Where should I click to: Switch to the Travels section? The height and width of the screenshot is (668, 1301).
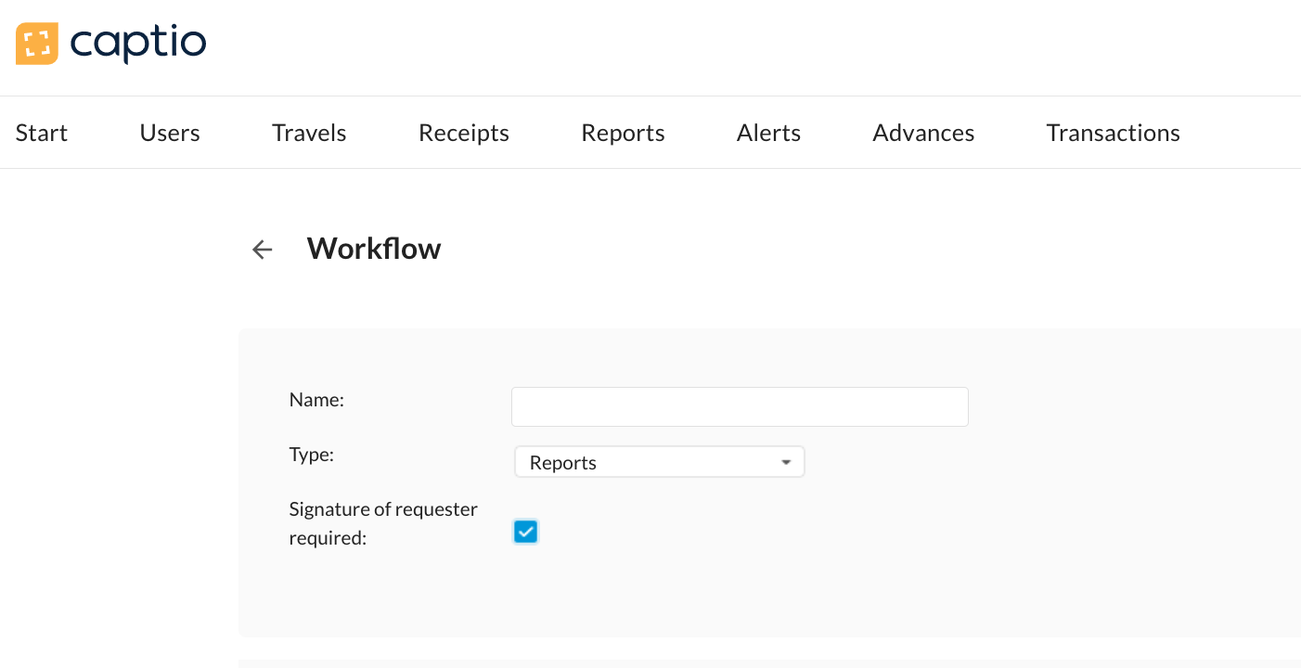coord(309,133)
